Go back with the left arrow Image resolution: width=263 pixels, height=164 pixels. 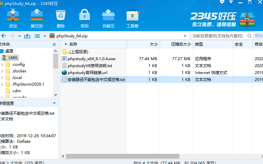(4, 36)
